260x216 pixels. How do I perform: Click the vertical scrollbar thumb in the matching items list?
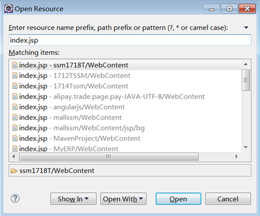click(246, 80)
